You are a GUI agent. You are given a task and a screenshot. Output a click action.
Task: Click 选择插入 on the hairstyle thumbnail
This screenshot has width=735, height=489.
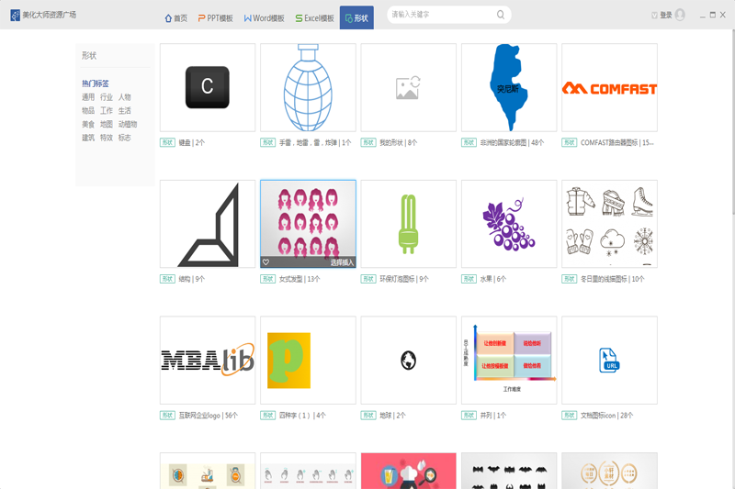342,262
